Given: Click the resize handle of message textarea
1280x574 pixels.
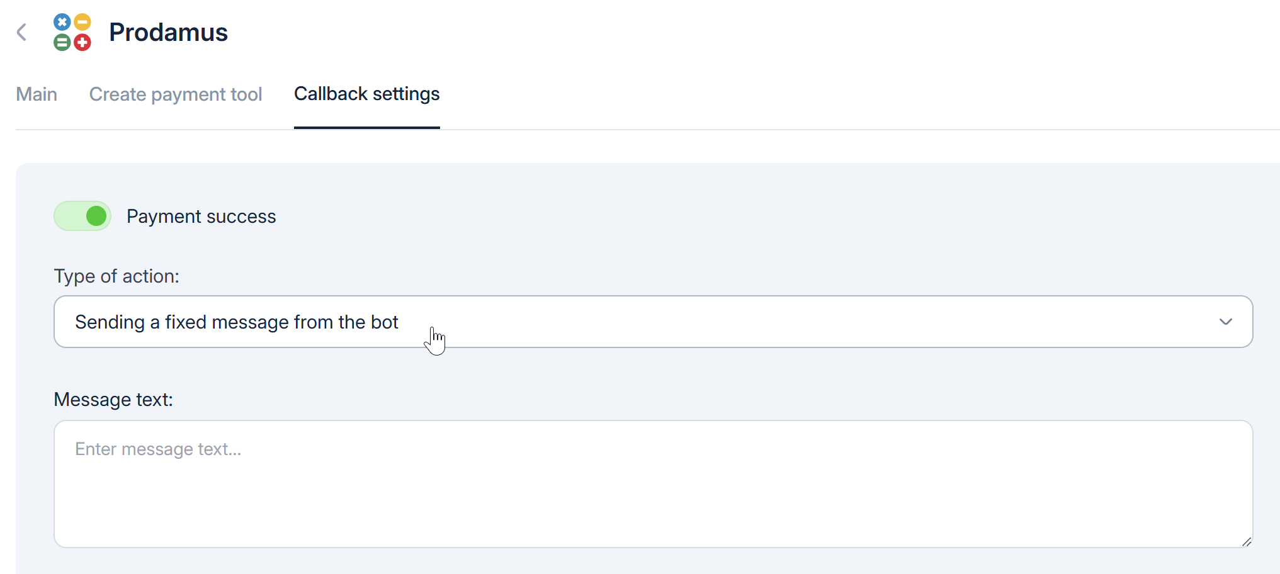Looking at the screenshot, I should [1246, 541].
